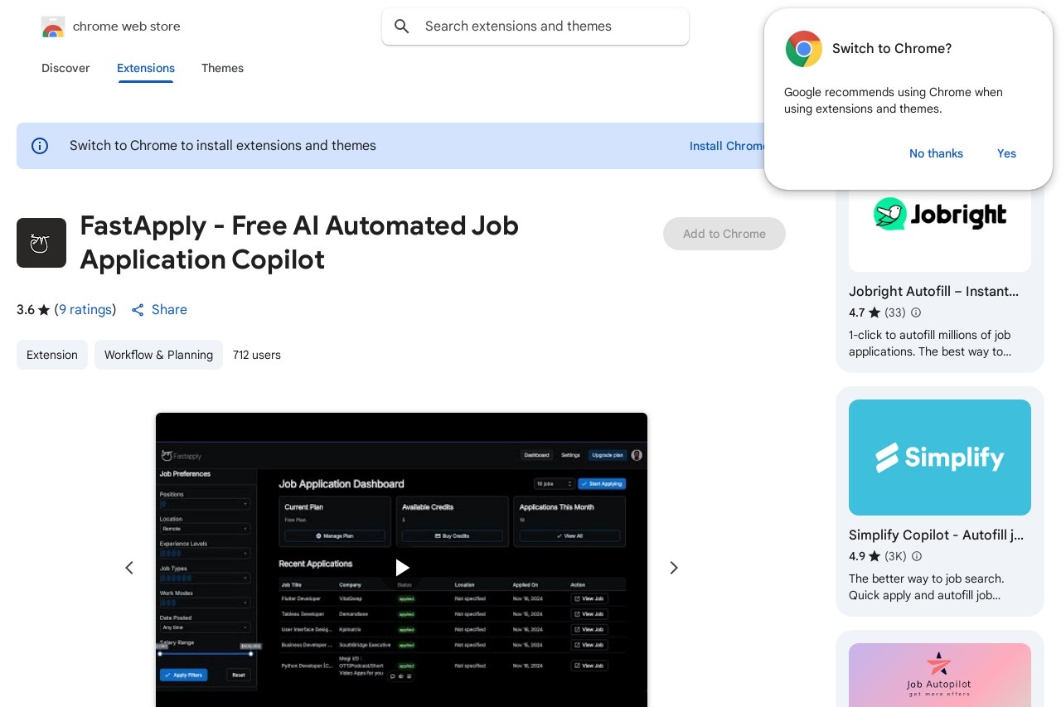Click Jobright description '1-click to autofill'
Viewport: 1061px width, 707px height.
pyautogui.click(x=930, y=343)
